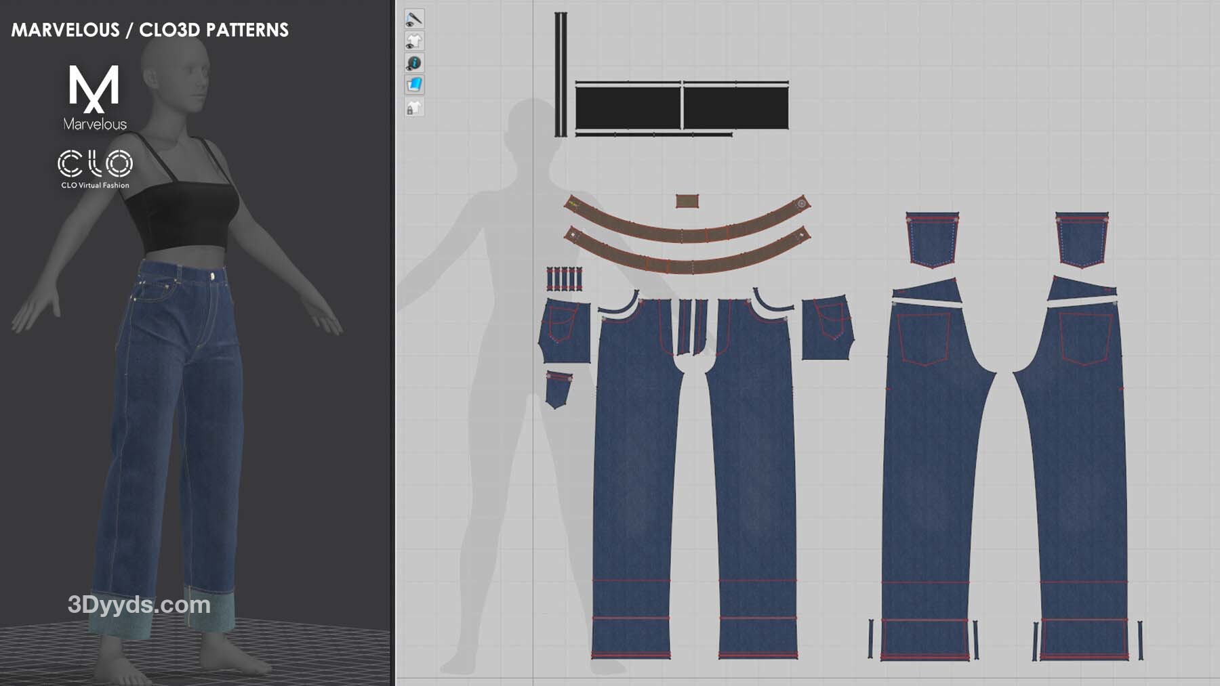
Task: Click the Marvelous / CLO3D Patterns title
Action: pyautogui.click(x=150, y=30)
